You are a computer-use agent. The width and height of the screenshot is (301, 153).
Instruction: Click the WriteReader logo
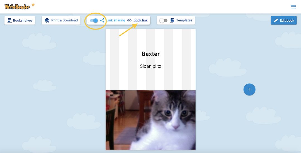[17, 7]
